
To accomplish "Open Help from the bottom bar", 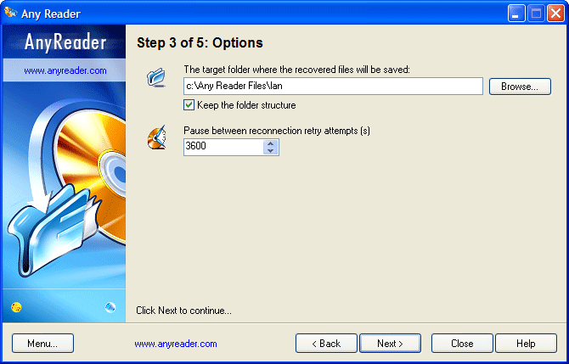I will pyautogui.click(x=526, y=344).
